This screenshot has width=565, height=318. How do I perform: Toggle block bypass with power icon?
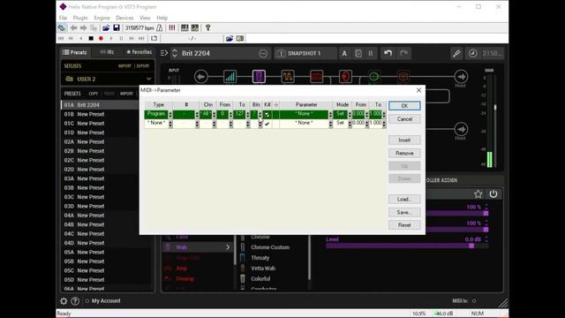[x=493, y=194]
